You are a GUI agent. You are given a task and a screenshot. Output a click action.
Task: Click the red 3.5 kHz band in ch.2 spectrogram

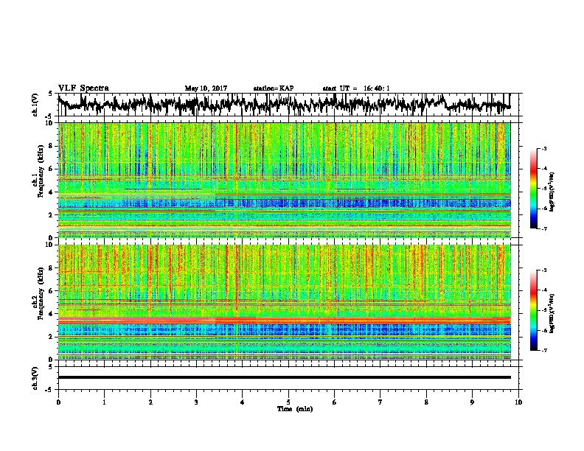pos(284,321)
